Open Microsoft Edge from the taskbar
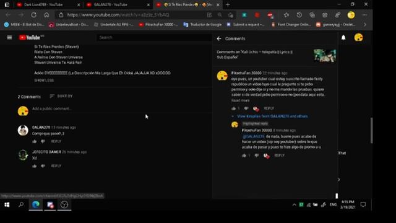Viewport: 396px width, 223px height. coord(36,204)
